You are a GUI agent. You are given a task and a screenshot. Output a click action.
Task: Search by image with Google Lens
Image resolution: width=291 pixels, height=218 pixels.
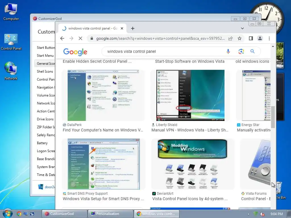point(241,51)
